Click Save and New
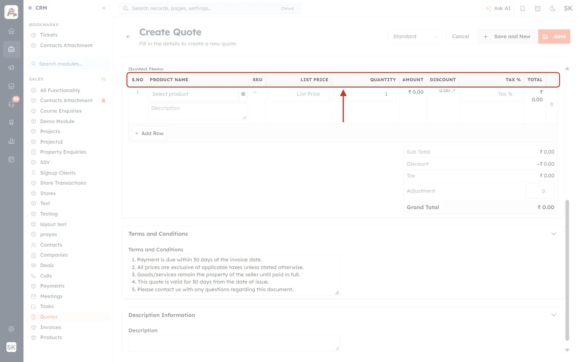 click(x=507, y=37)
